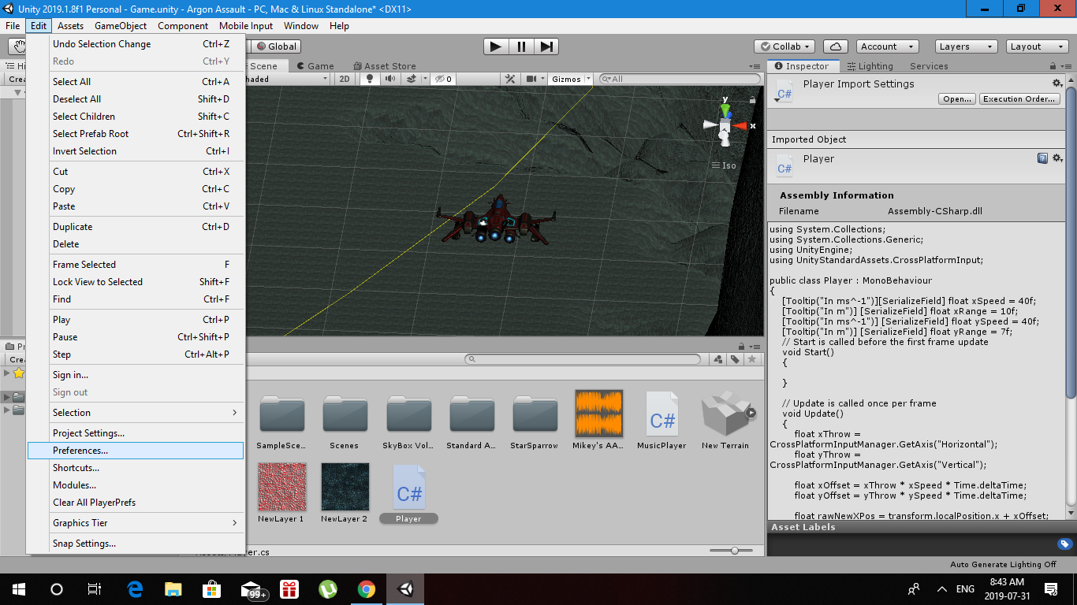The image size is (1077, 605).
Task: Toggle Iso perspective label under gizmo
Action: pyautogui.click(x=724, y=165)
